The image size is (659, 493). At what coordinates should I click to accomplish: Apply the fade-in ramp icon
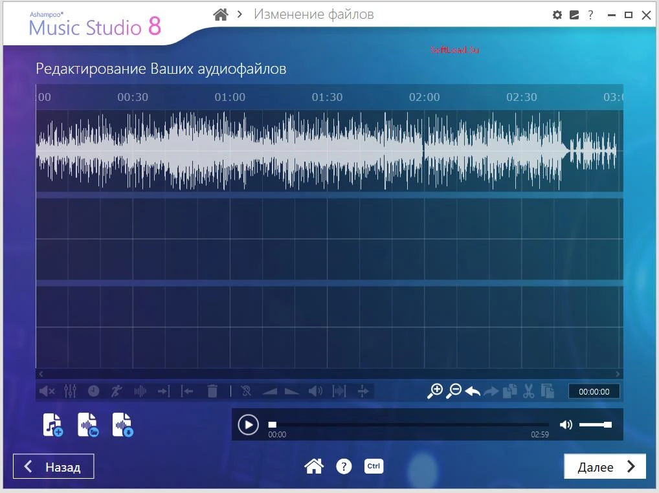tap(269, 392)
